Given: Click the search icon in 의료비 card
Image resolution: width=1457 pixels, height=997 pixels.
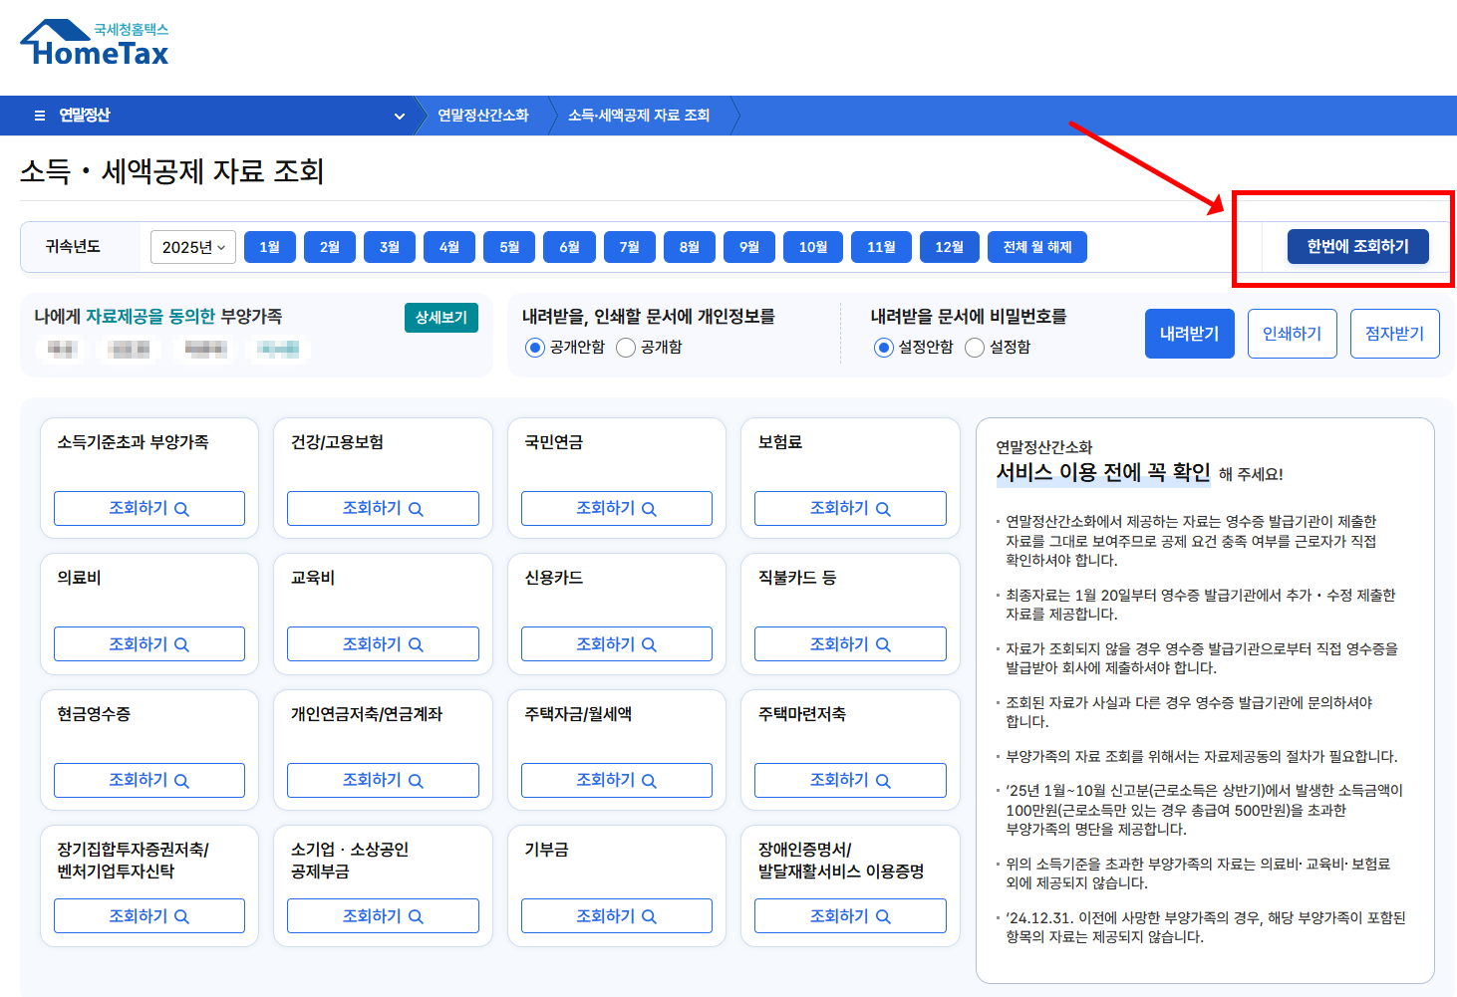Looking at the screenshot, I should (x=181, y=645).
